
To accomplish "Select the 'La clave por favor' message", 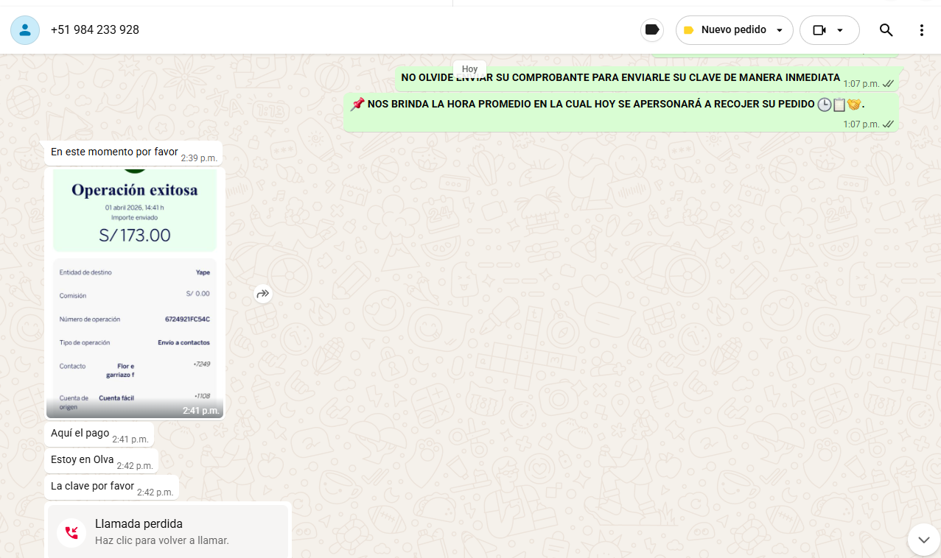I will coord(92,487).
